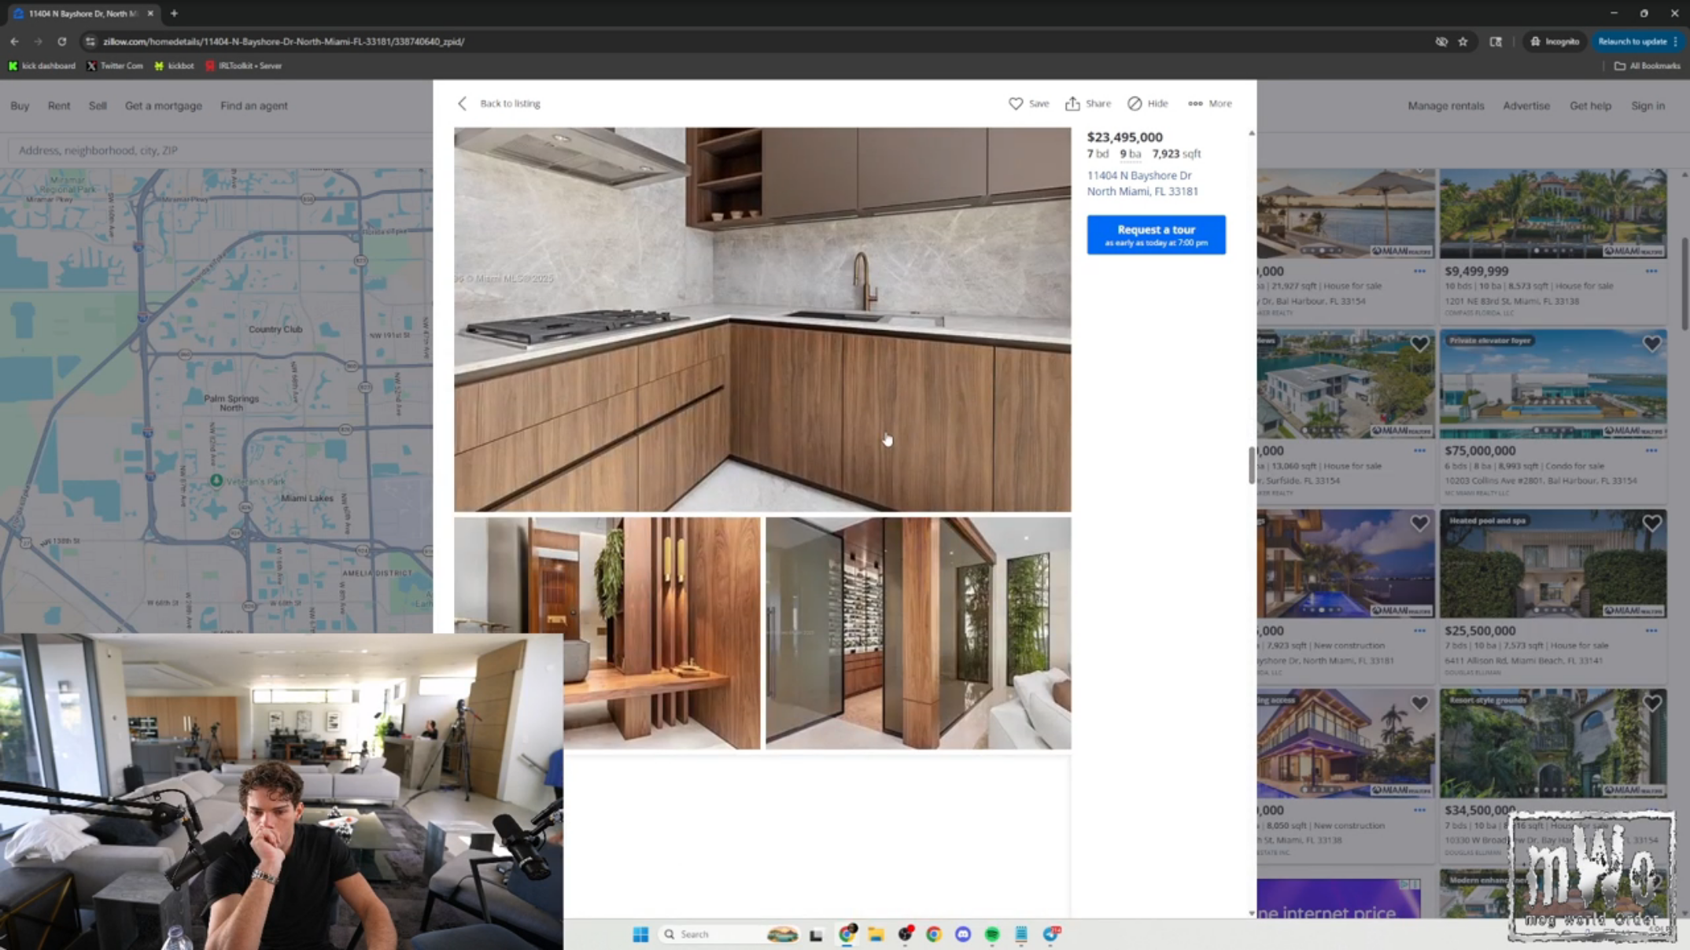Bookmark this page with the star icon

(1463, 42)
